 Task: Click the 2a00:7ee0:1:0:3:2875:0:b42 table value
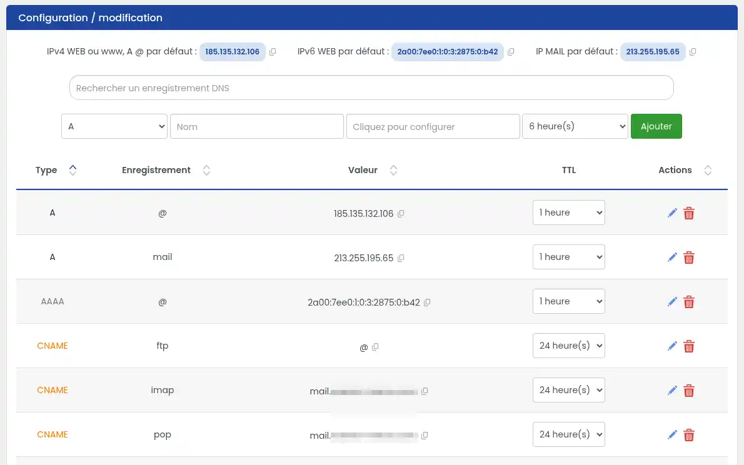click(x=363, y=302)
